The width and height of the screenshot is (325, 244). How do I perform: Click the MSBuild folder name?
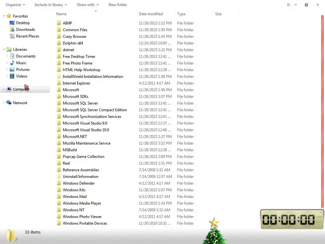70,150
